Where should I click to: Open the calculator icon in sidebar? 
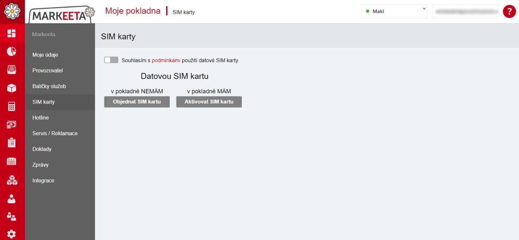(11, 106)
